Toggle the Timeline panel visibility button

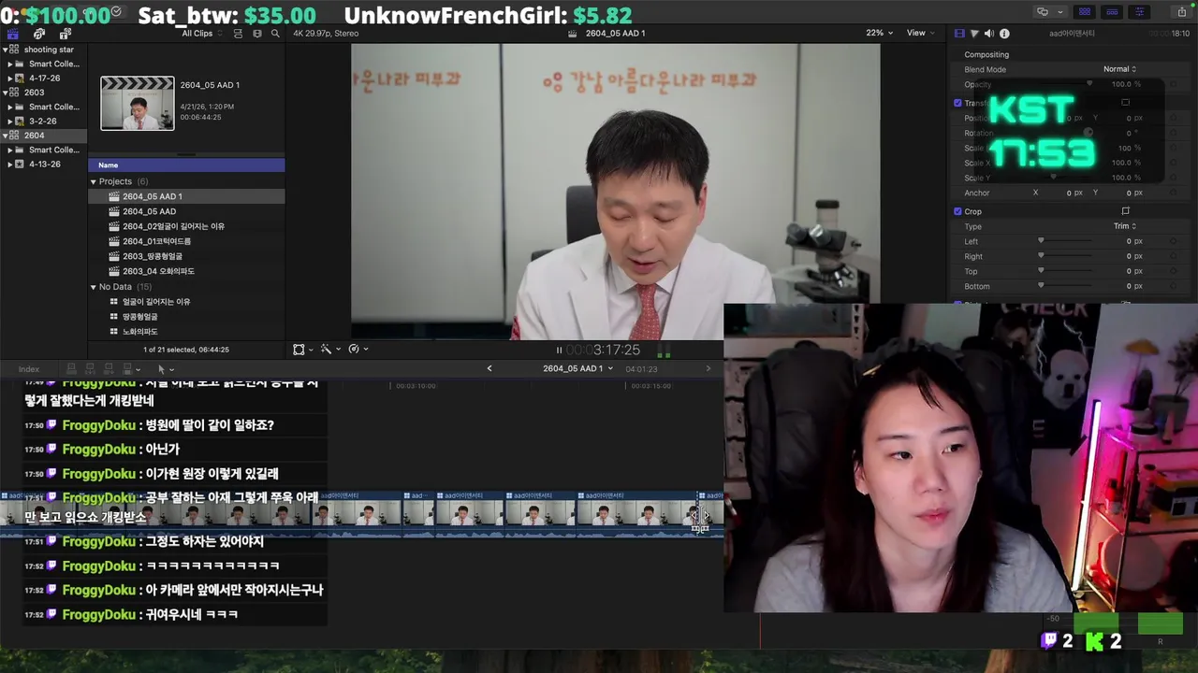pos(1112,12)
